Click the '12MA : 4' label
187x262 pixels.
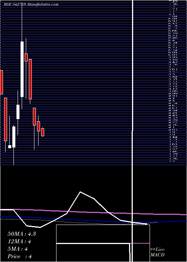(19, 241)
